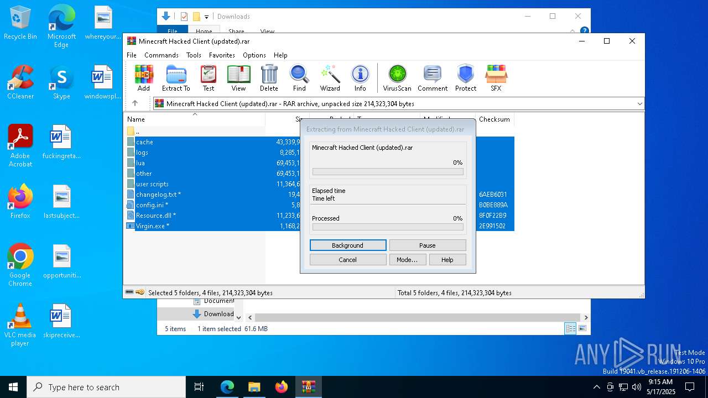Screen dimensions: 708x398
Task: Click the Delete toolbar icon
Action: 269,78
